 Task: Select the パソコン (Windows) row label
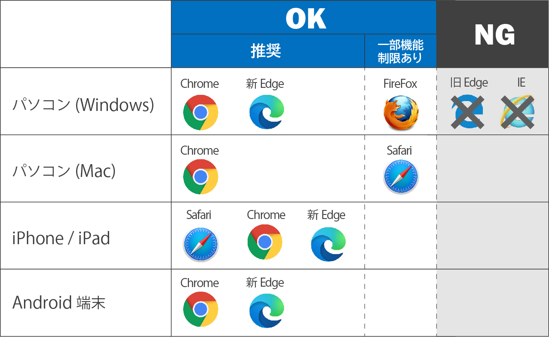tap(83, 105)
